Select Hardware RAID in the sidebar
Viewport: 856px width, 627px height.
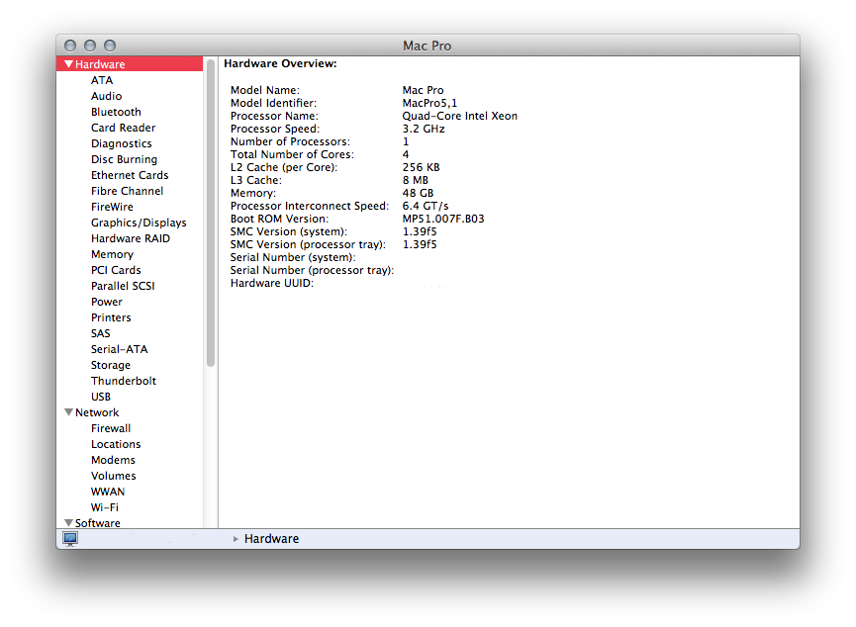pyautogui.click(x=131, y=238)
